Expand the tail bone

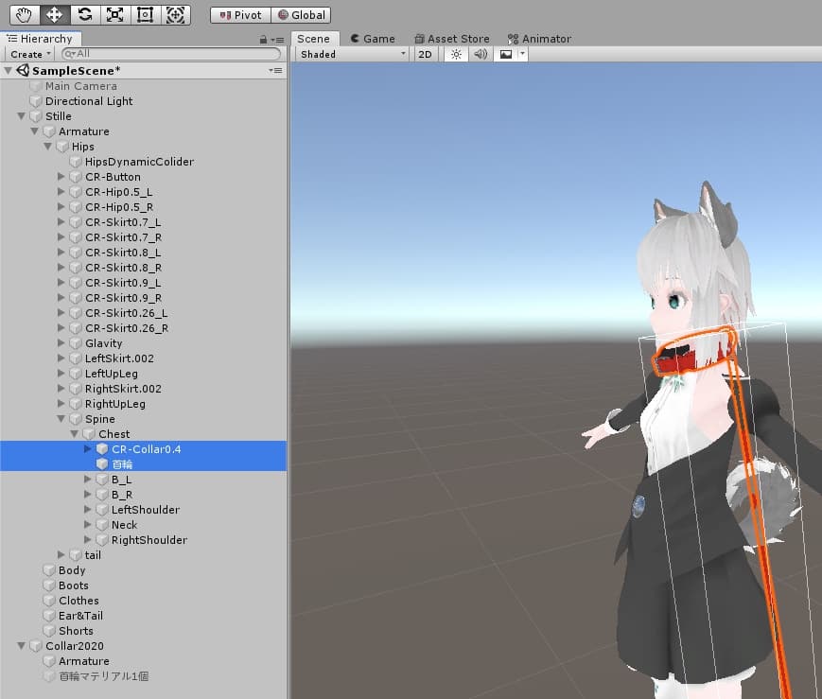click(x=61, y=555)
